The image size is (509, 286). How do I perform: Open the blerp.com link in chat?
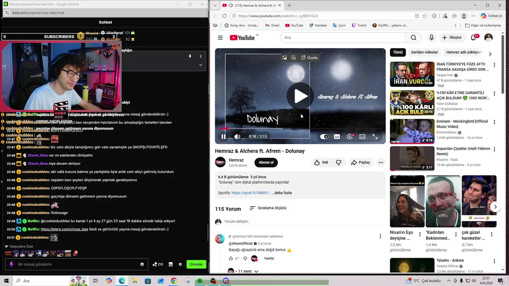[x=64, y=229]
